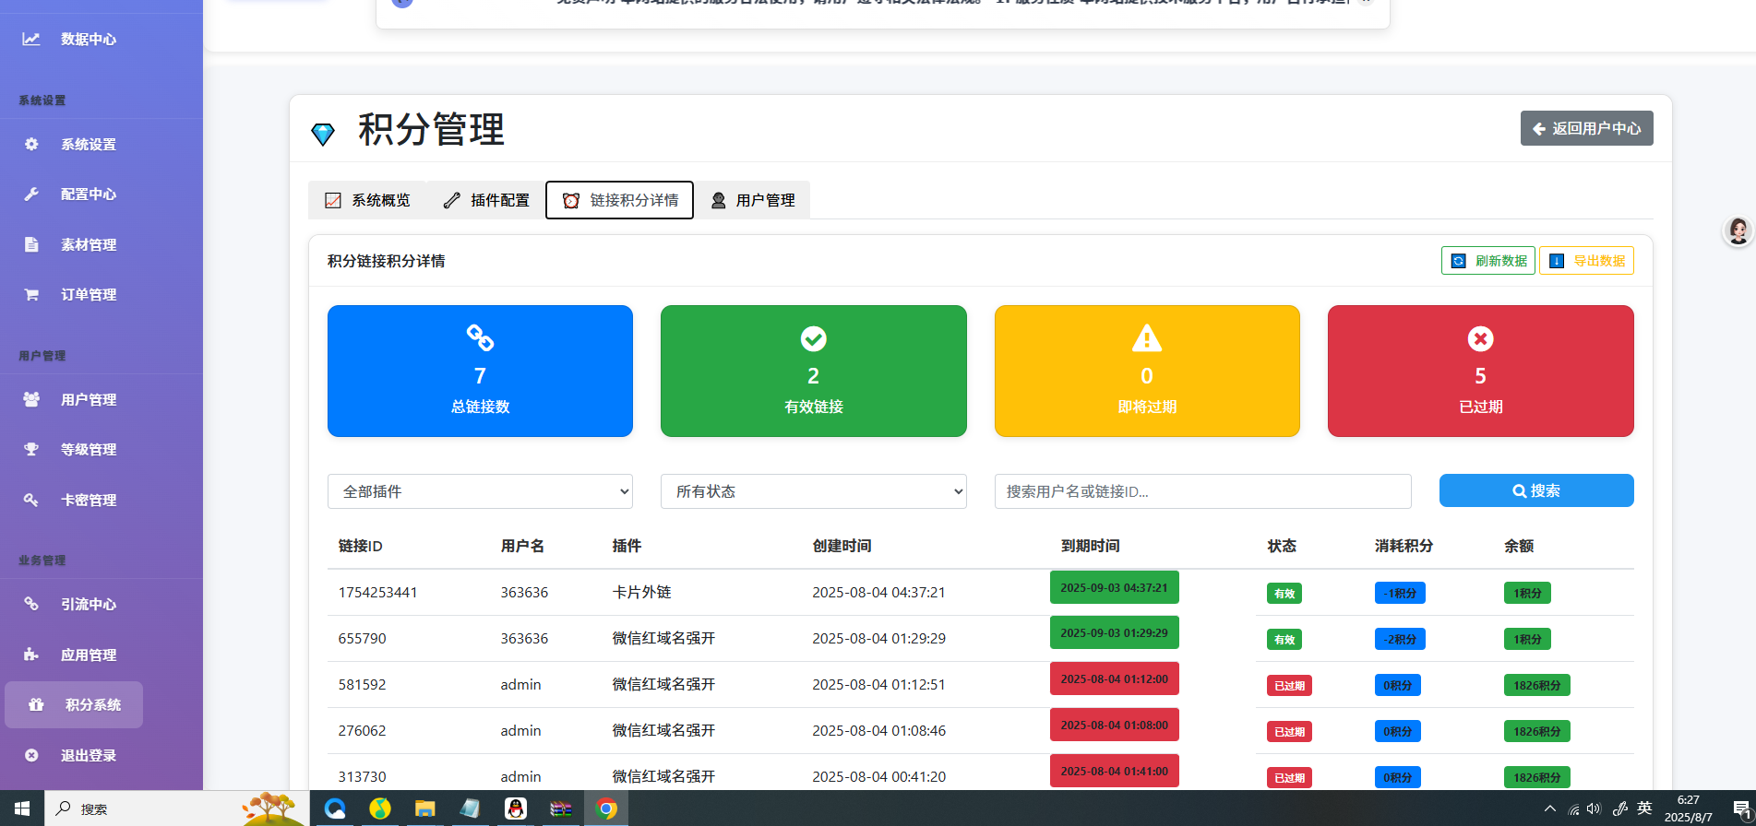Viewport: 1756px width, 826px height.
Task: Focus the 搜索用户名或链接ID input field
Action: tap(1203, 491)
